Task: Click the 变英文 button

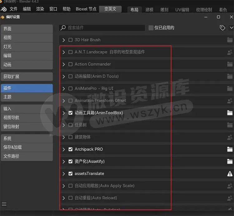Action: click(110, 9)
